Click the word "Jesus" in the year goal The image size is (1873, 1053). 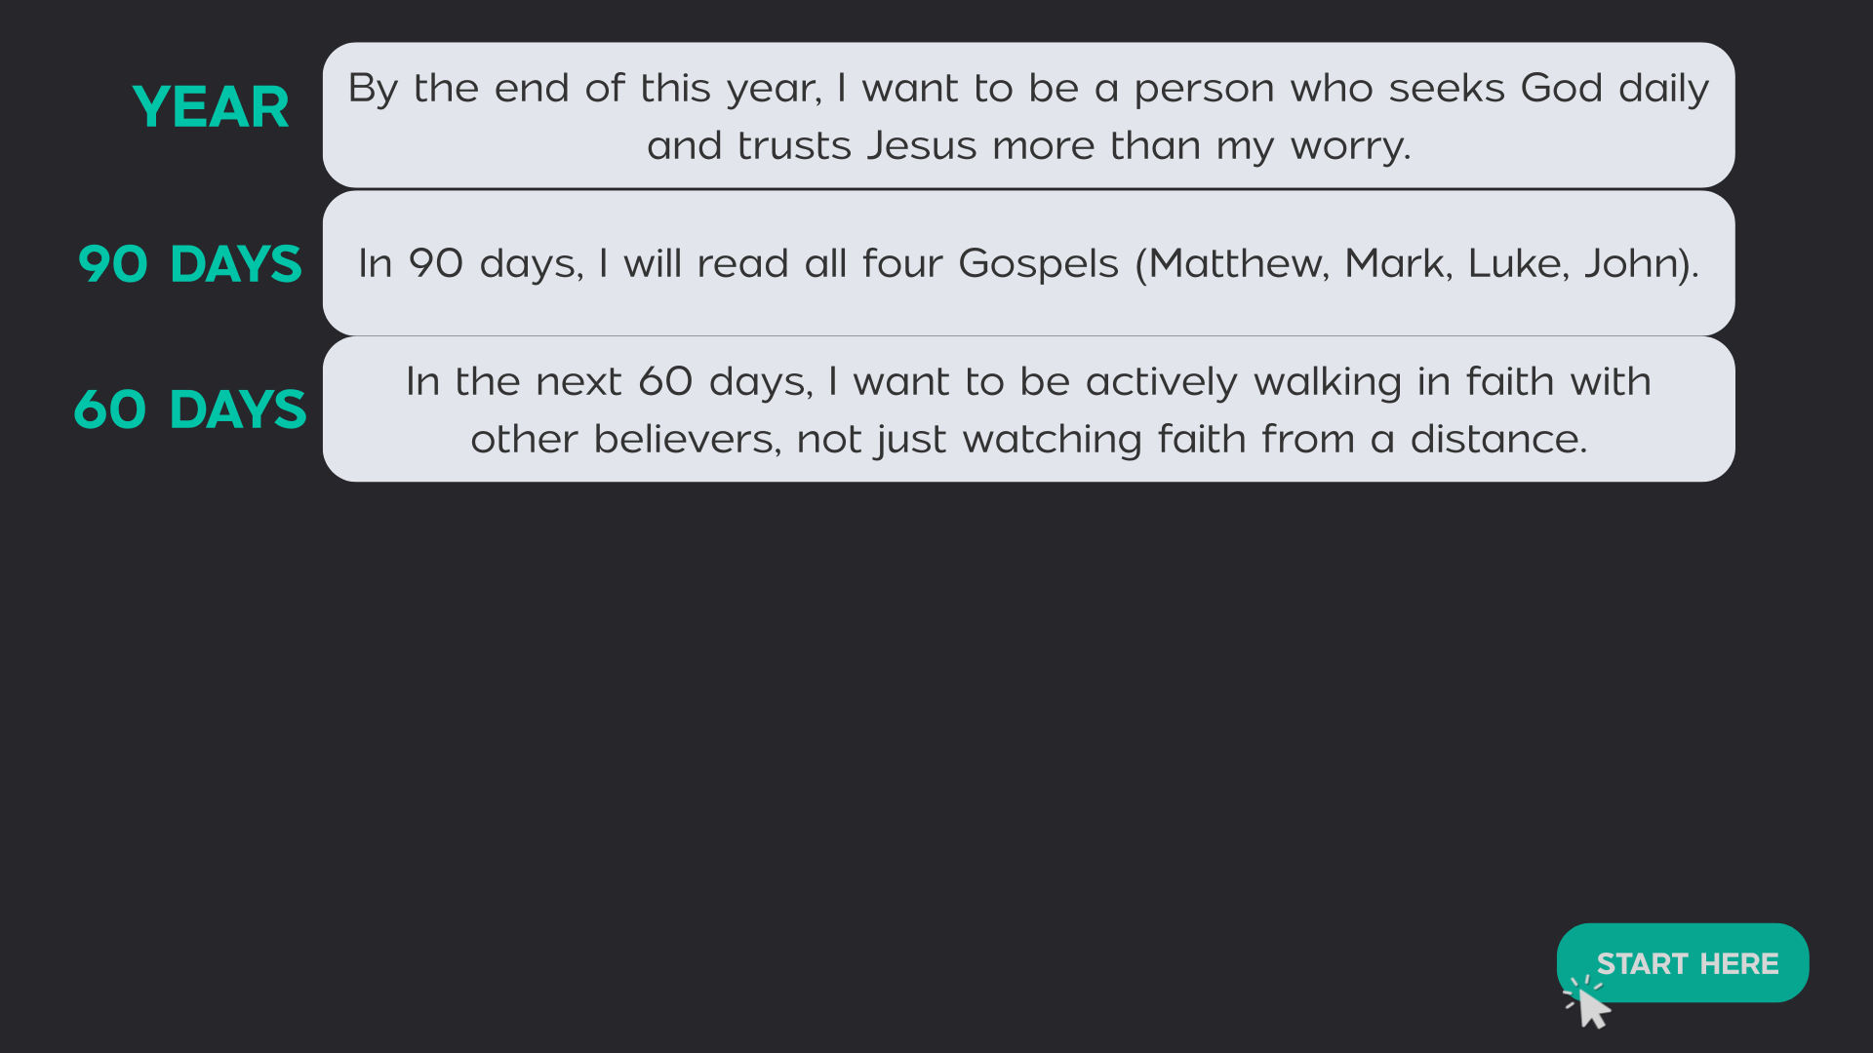coord(921,146)
